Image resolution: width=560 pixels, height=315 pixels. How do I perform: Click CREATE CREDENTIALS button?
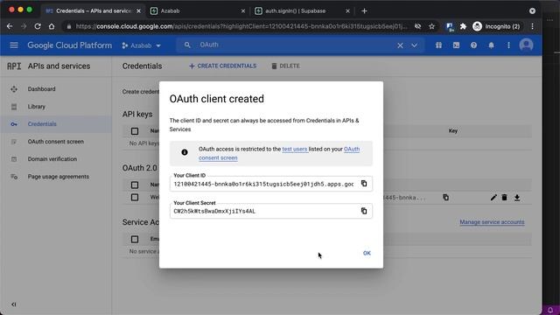pos(222,66)
